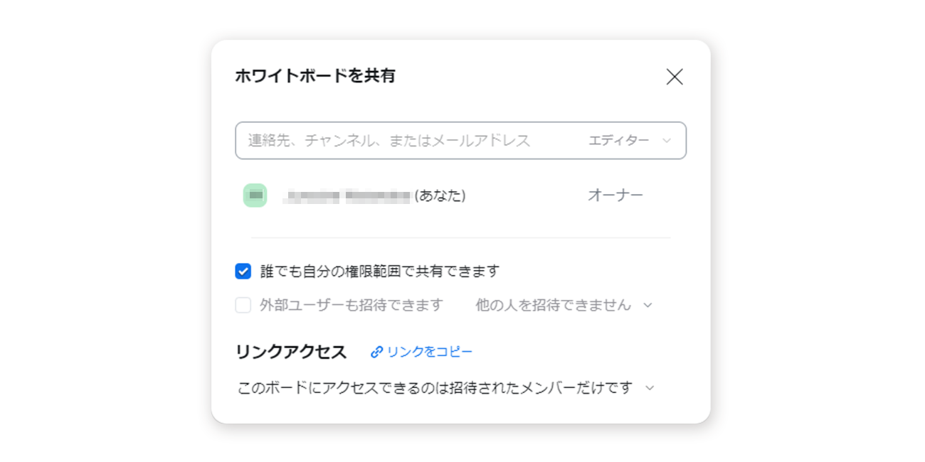Click the (あなた) text beside the name
The image size is (925, 462).
440,195
